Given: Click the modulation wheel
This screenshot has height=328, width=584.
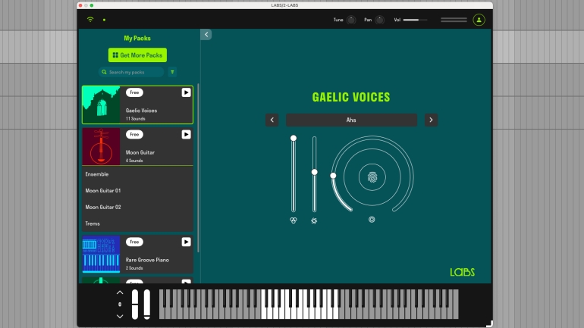Looking at the screenshot, I should click(147, 305).
